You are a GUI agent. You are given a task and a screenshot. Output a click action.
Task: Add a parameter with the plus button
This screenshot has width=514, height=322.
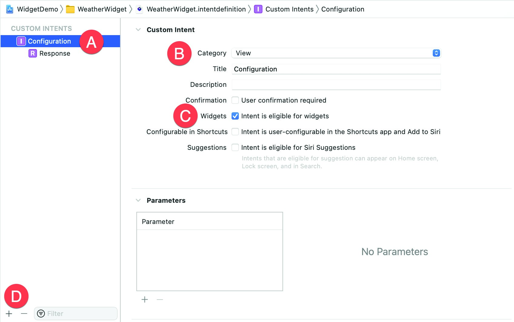tap(145, 300)
